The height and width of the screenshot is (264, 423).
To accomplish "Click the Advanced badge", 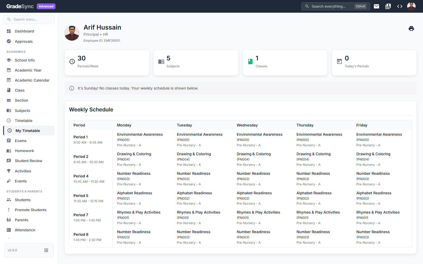I will coord(46,6).
